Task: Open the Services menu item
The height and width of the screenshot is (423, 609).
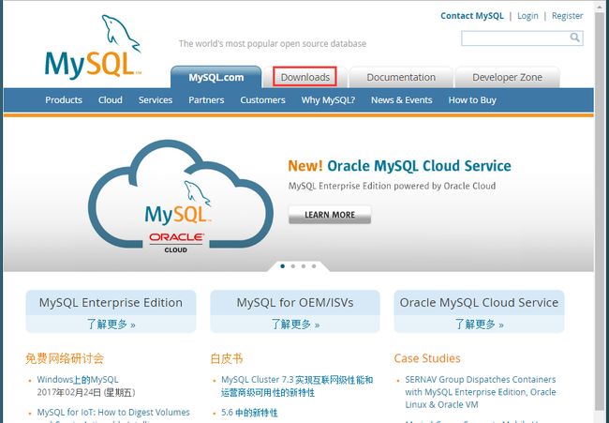Action: [156, 100]
